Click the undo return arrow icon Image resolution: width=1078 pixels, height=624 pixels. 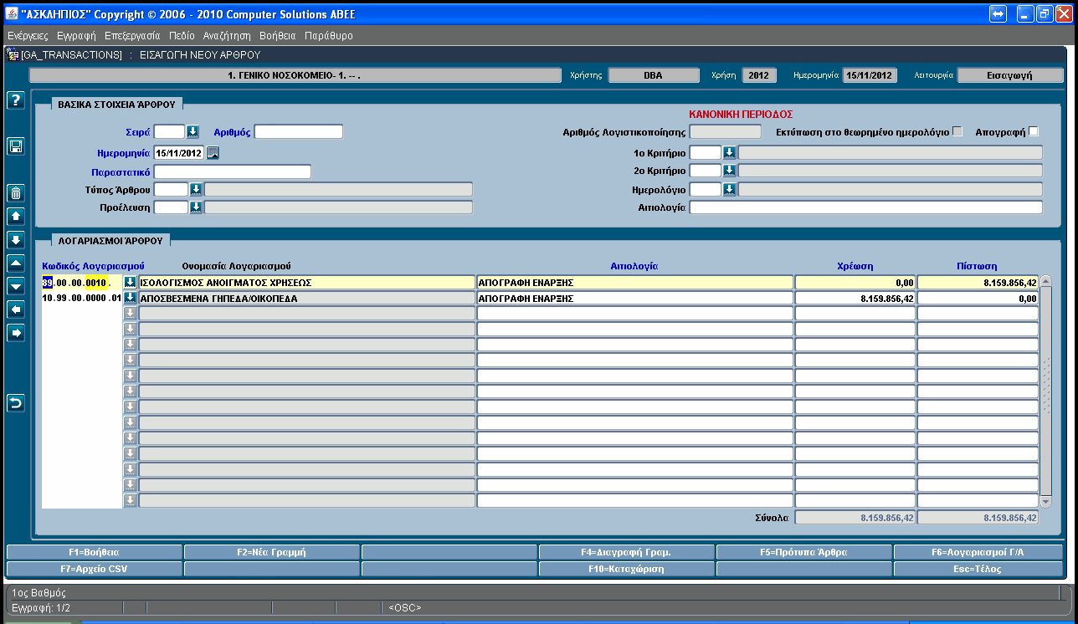click(15, 403)
